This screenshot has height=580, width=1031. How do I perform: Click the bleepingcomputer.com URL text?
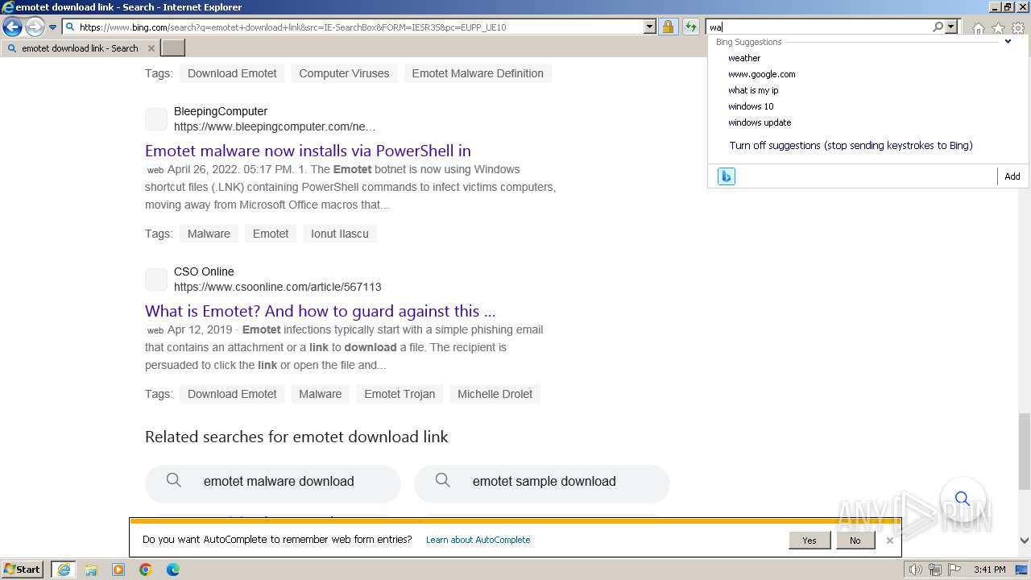[x=275, y=126]
